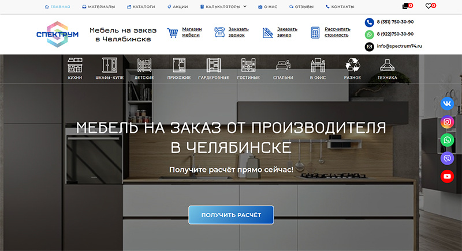Click the telephone icon beside Заказать звонок
The width and height of the screenshot is (462, 251).
click(x=219, y=32)
